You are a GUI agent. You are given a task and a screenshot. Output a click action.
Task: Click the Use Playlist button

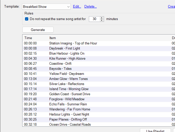pyautogui.click(x=155, y=130)
